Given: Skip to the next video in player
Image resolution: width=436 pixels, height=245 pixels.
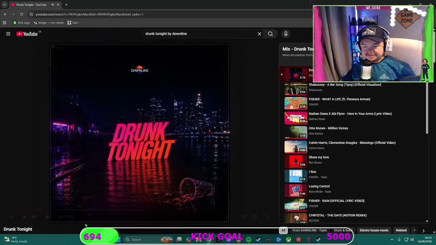Looking at the screenshot, I should (34, 217).
